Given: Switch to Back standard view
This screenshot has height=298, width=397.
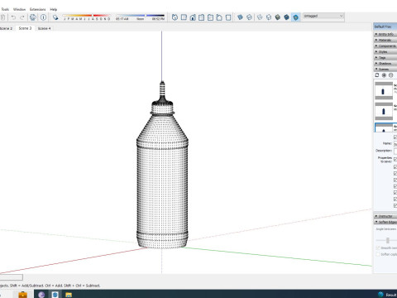Looking at the screenshot, I should pos(210,17).
